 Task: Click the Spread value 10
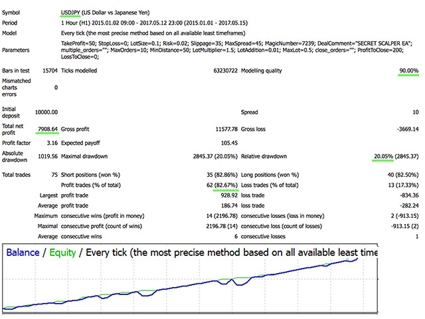pos(416,112)
